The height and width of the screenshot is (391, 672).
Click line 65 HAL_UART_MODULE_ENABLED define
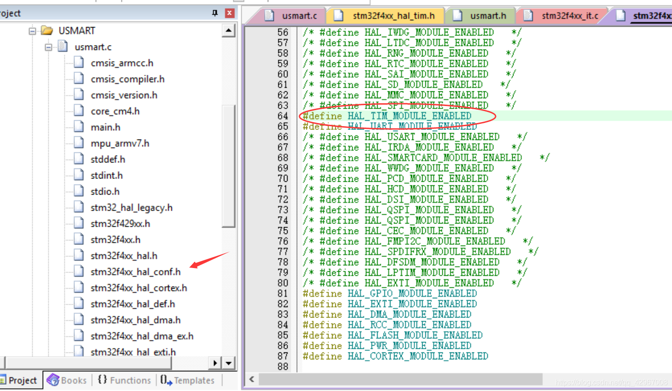point(390,126)
